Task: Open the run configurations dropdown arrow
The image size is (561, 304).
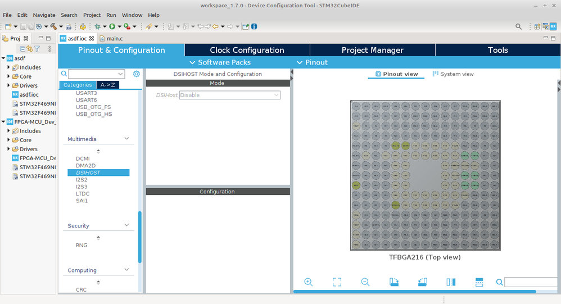Action: pos(120,26)
